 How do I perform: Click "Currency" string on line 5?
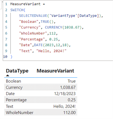pos(30,27)
